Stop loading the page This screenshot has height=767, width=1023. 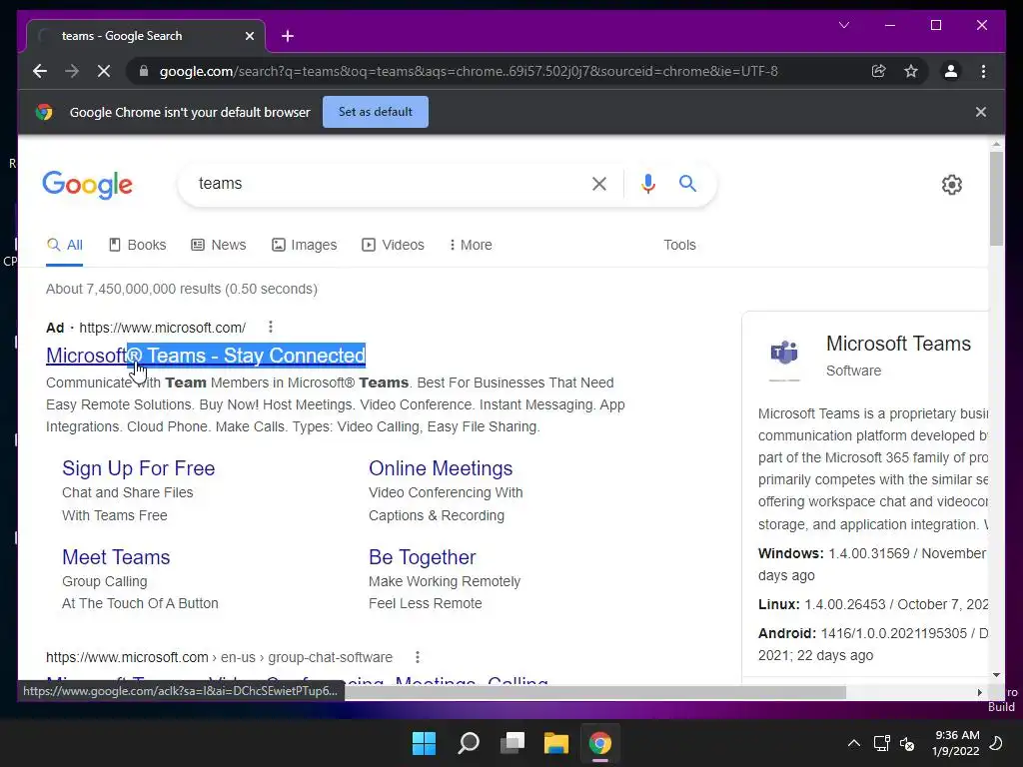click(x=104, y=71)
